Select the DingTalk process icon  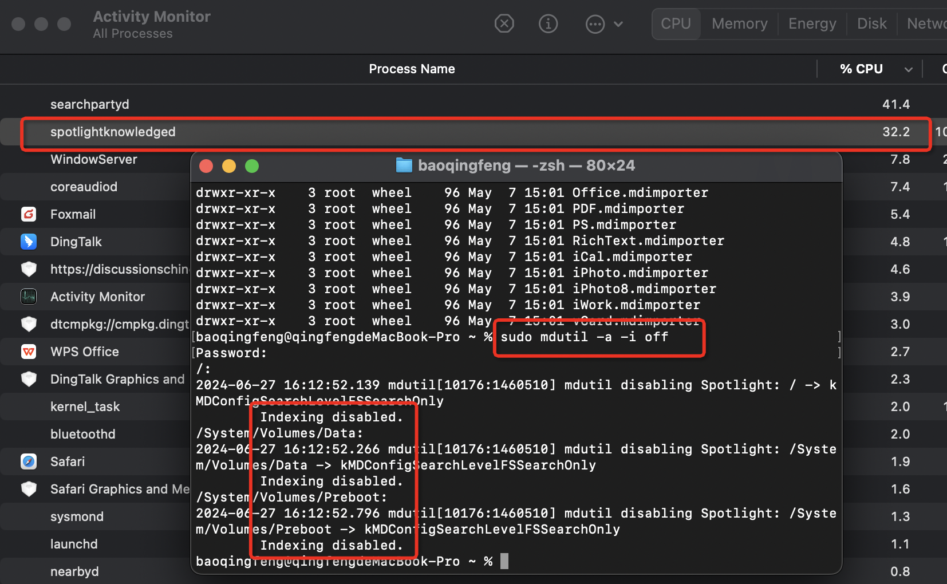[x=29, y=242]
